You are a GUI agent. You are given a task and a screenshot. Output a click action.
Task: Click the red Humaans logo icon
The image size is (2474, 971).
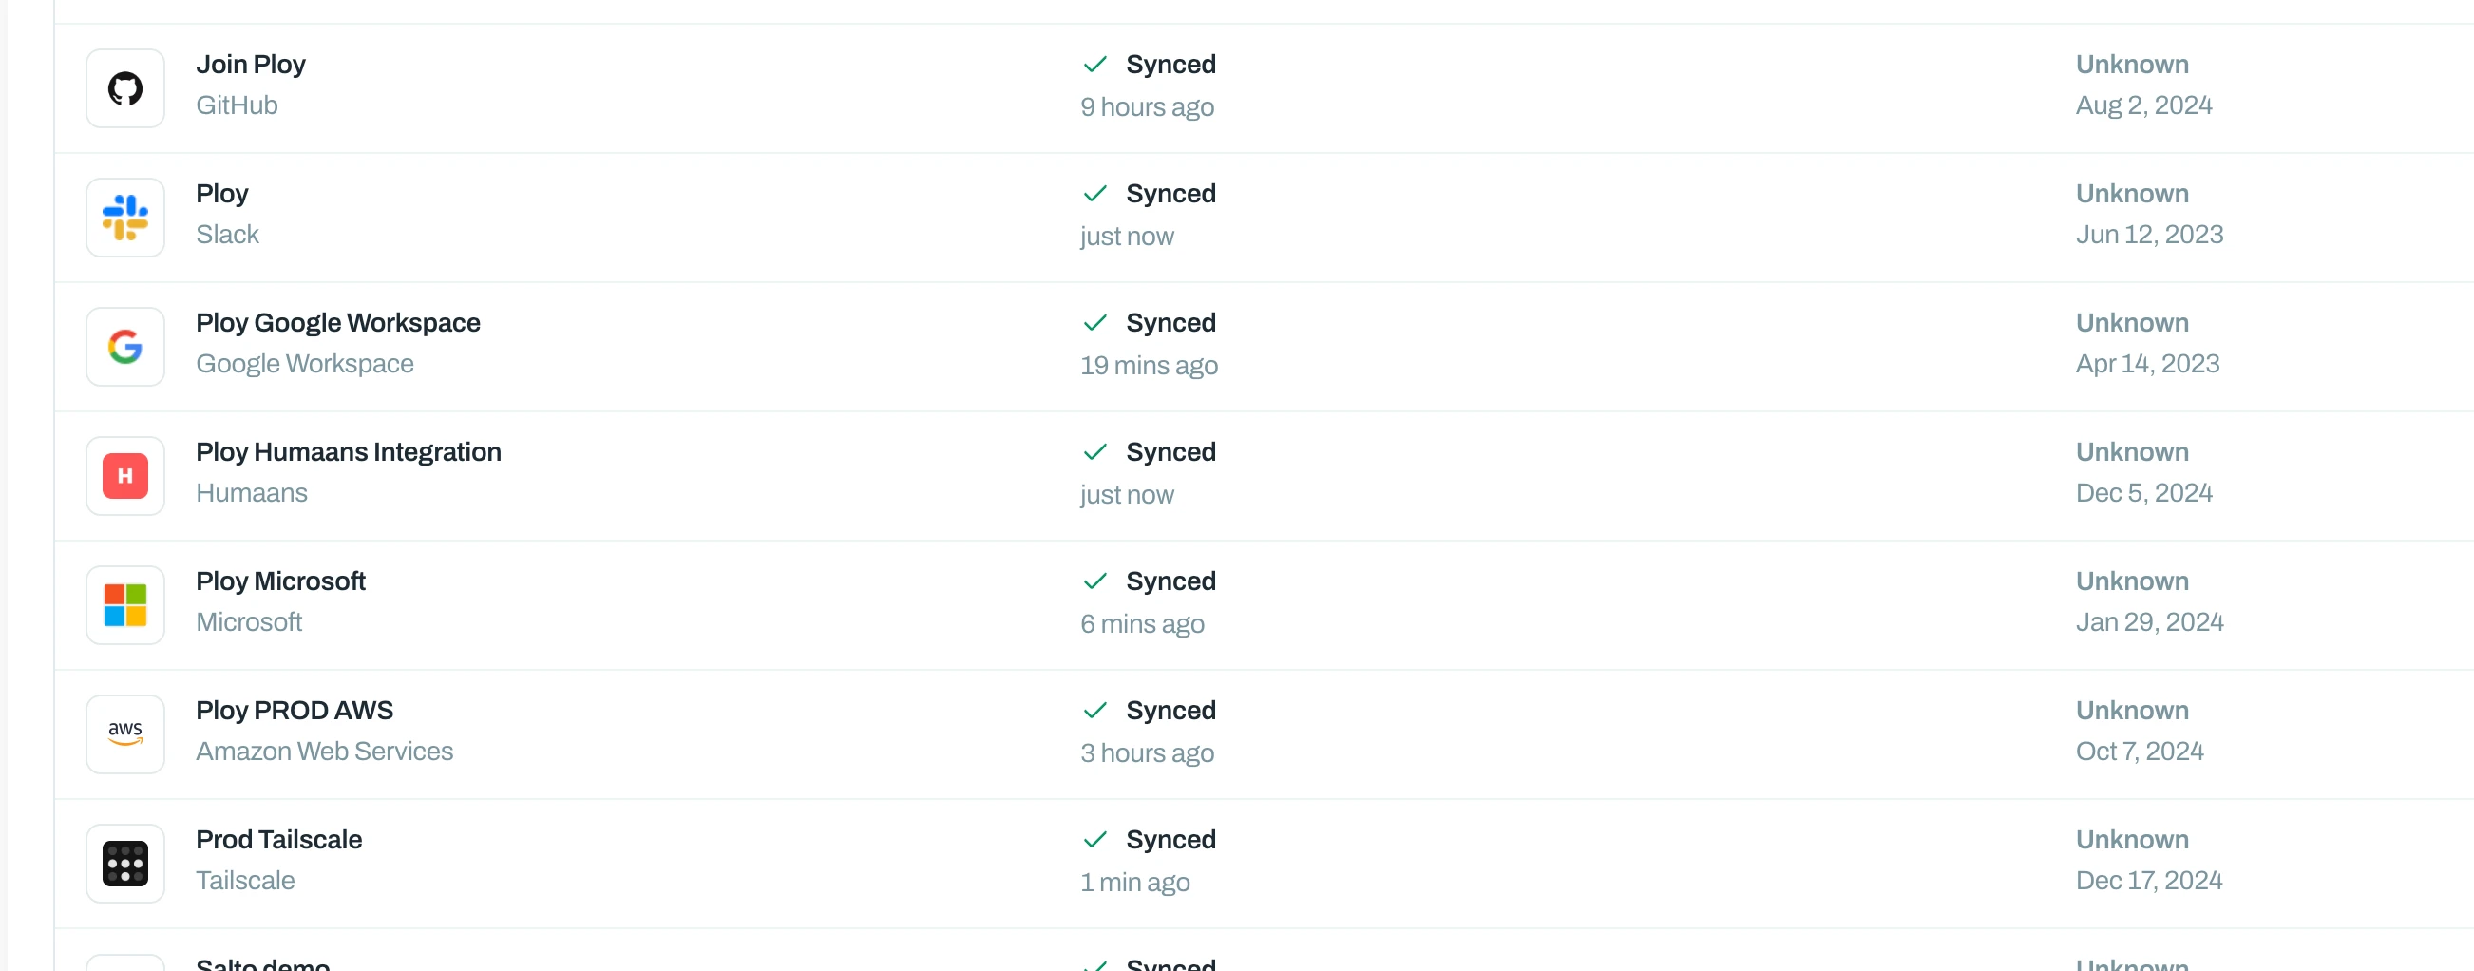(124, 475)
